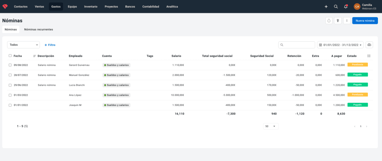The image size is (382, 161).
Task: Click the lightbulb help icon
Action: coord(338,20)
